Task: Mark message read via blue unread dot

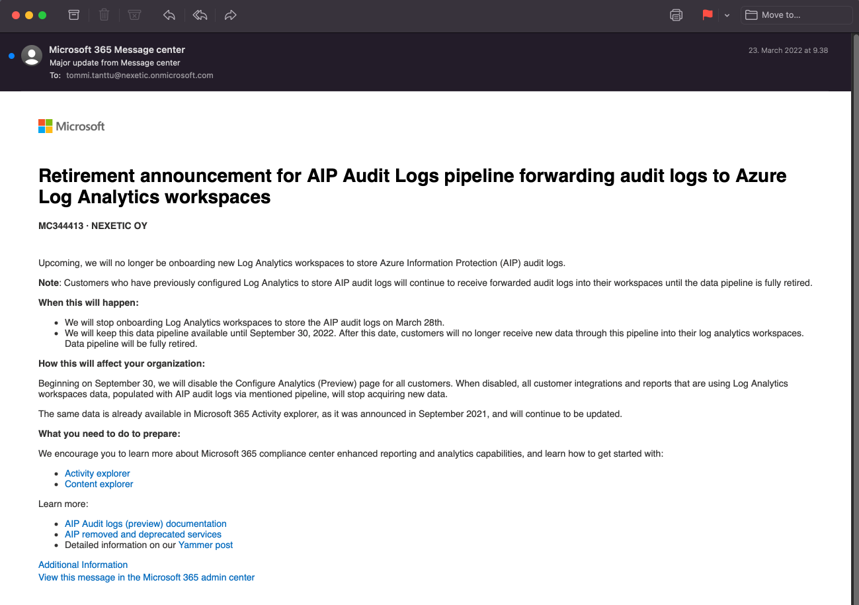Action: tap(11, 56)
